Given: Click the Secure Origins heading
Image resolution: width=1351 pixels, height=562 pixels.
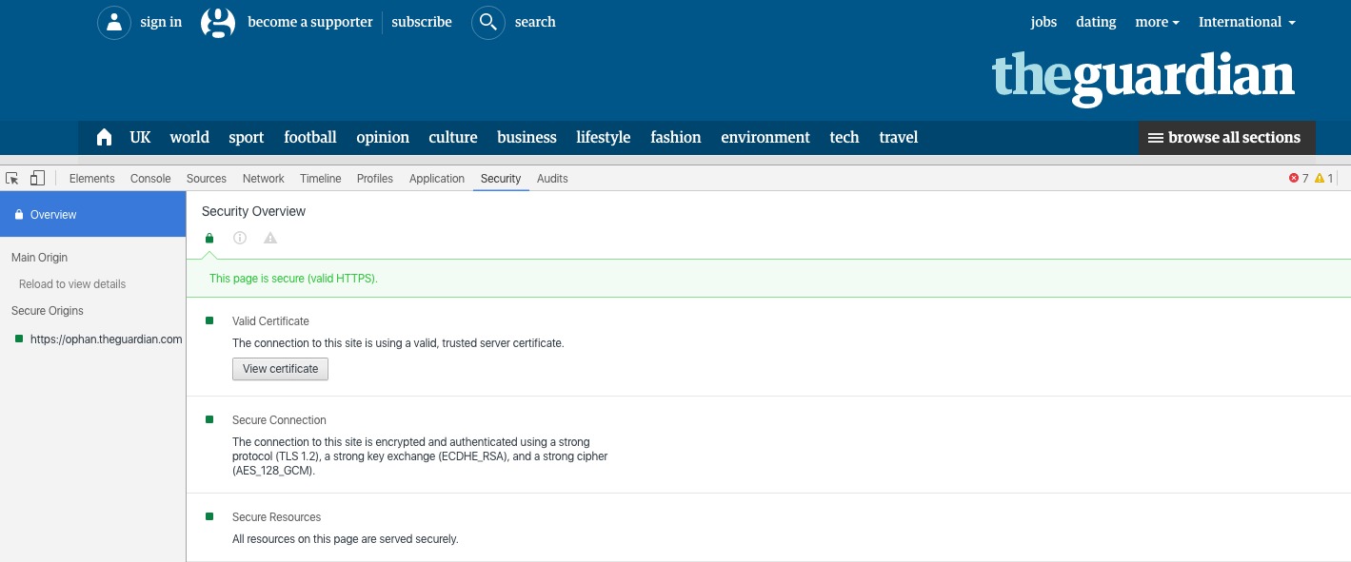Looking at the screenshot, I should coord(48,311).
